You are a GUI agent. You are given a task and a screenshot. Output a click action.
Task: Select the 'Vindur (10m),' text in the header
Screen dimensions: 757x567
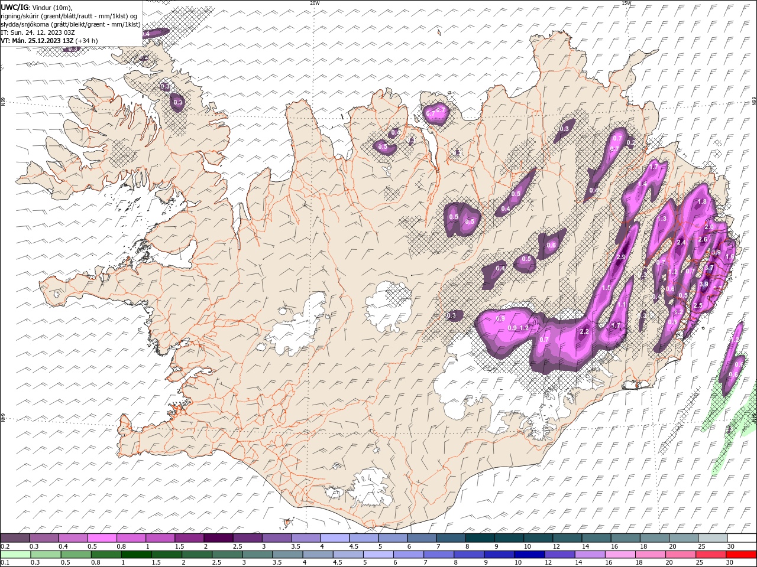coord(52,7)
